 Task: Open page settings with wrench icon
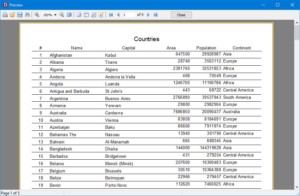coord(93,15)
